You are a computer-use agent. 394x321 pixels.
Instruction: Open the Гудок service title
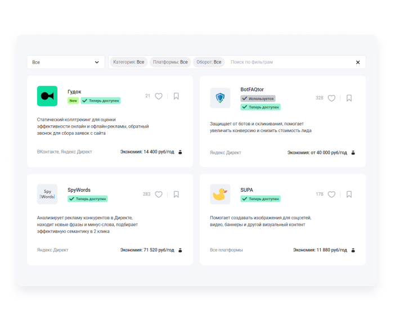tap(74, 92)
